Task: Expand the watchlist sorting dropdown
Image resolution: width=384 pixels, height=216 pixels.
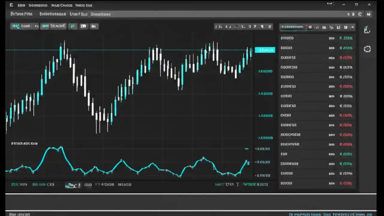Action: (352, 27)
